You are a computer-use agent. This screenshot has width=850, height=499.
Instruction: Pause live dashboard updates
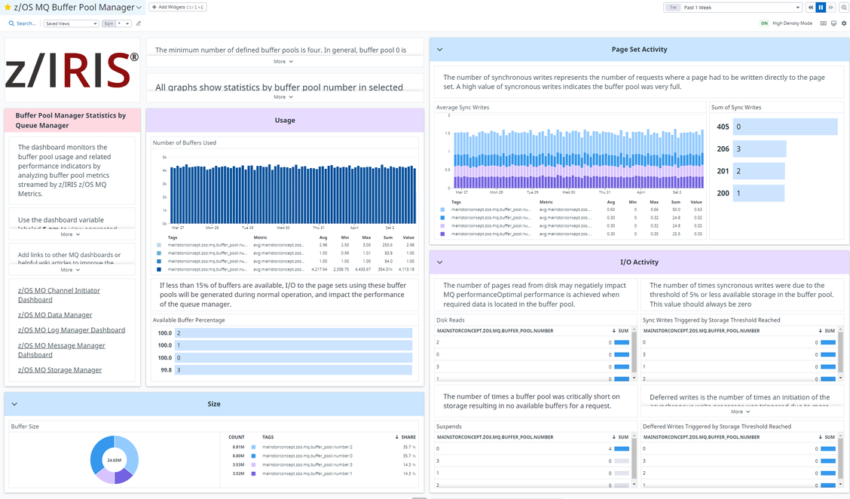tap(821, 8)
